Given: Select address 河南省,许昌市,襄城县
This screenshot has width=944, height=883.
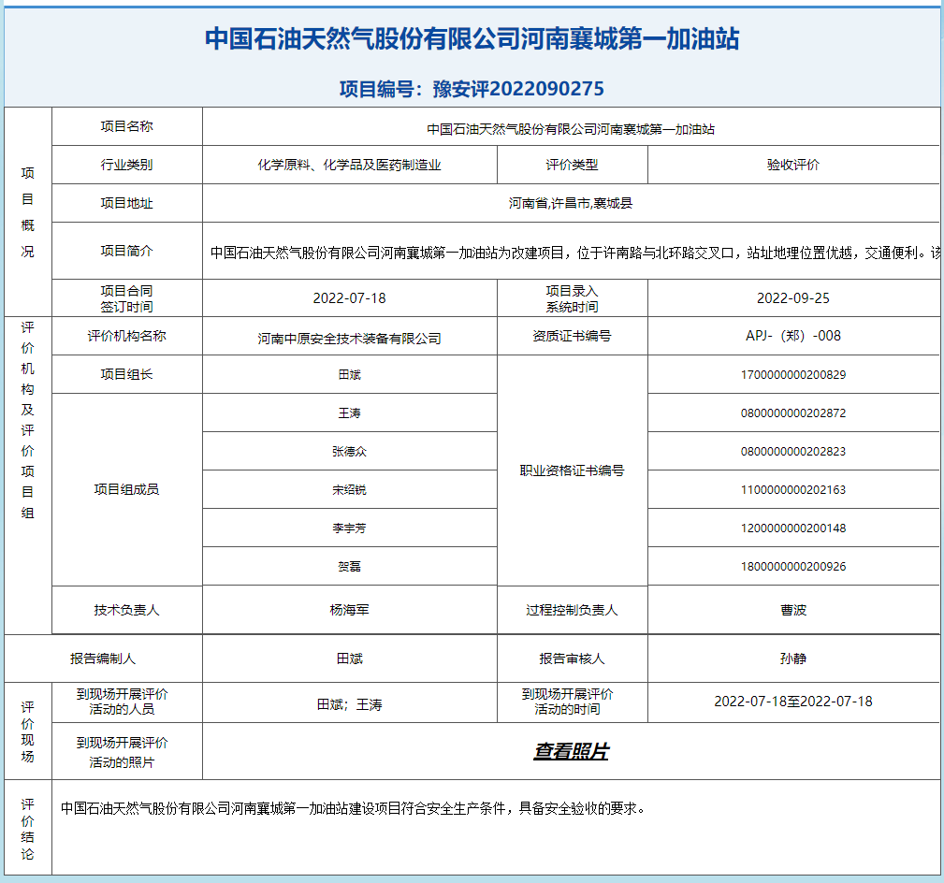Looking at the screenshot, I should [571, 203].
